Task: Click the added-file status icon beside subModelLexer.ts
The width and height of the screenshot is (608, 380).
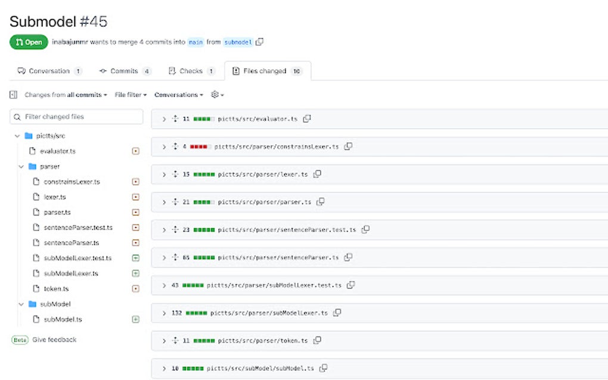Action: (137, 273)
